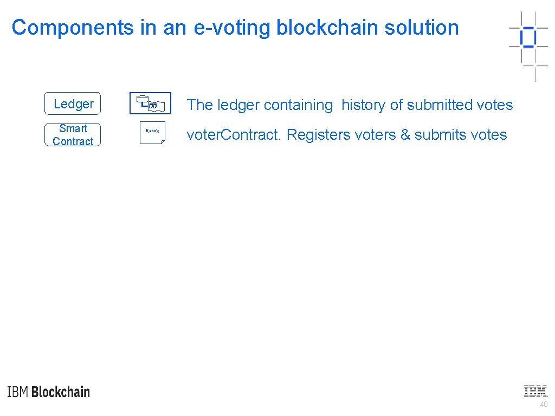Click the IBM striped logo at bottom right
Image resolution: width=555 pixels, height=416 pixels.
[x=535, y=391]
